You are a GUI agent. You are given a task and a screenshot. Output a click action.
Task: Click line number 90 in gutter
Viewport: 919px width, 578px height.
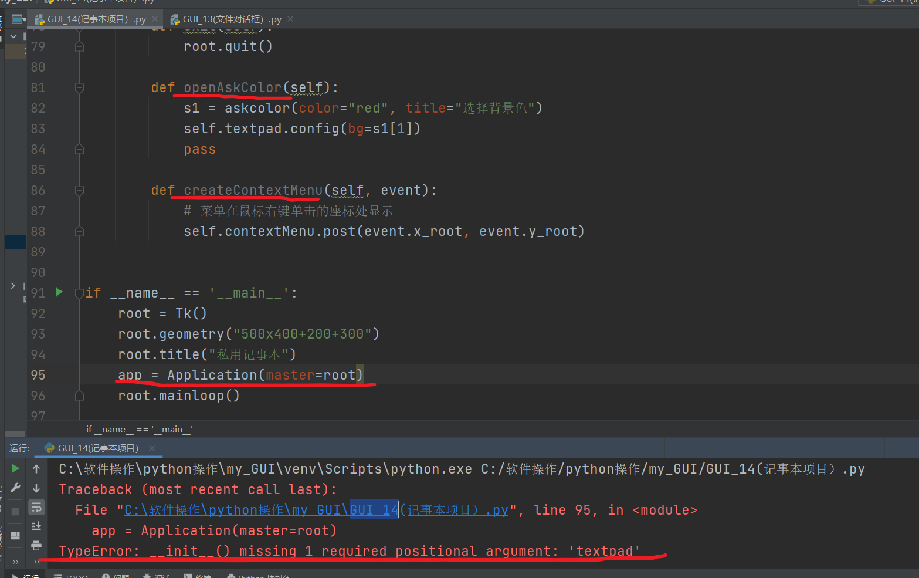click(38, 272)
